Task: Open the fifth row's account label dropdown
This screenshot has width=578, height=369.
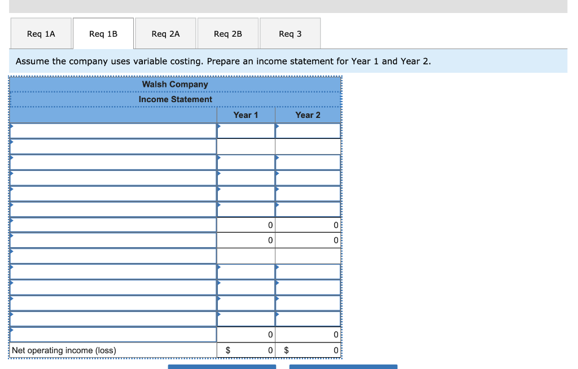Action: (x=113, y=193)
